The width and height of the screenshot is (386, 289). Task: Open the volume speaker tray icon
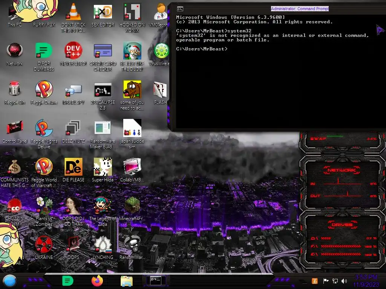pyautogui.click(x=344, y=281)
